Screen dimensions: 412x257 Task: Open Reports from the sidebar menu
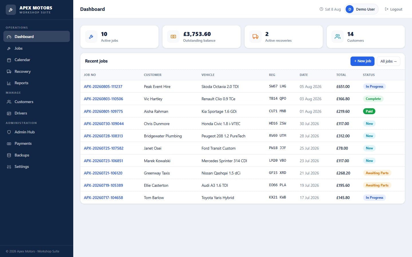[x=37, y=83]
